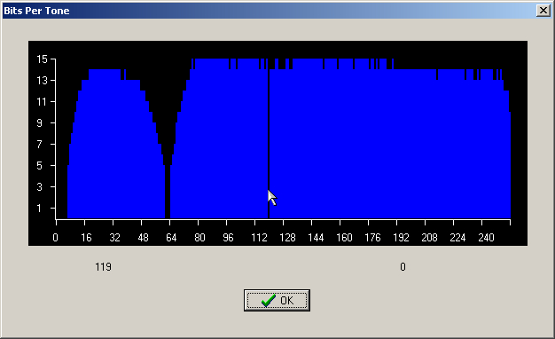Click the x-axis label 192
The width and height of the screenshot is (555, 339).
[x=401, y=238]
